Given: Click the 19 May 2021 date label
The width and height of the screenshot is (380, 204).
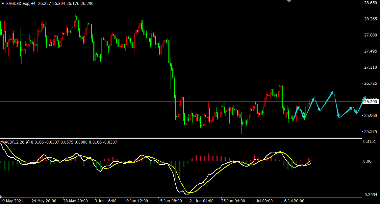Looking at the screenshot, I should (x=12, y=201).
